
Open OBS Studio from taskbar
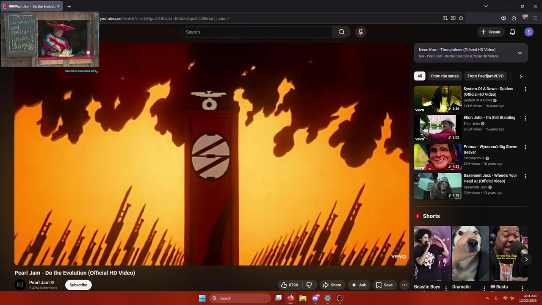tap(340, 298)
